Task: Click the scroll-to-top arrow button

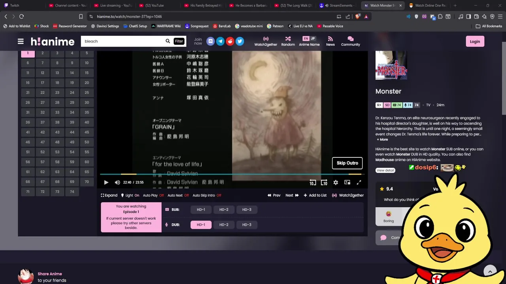Action: pyautogui.click(x=490, y=271)
